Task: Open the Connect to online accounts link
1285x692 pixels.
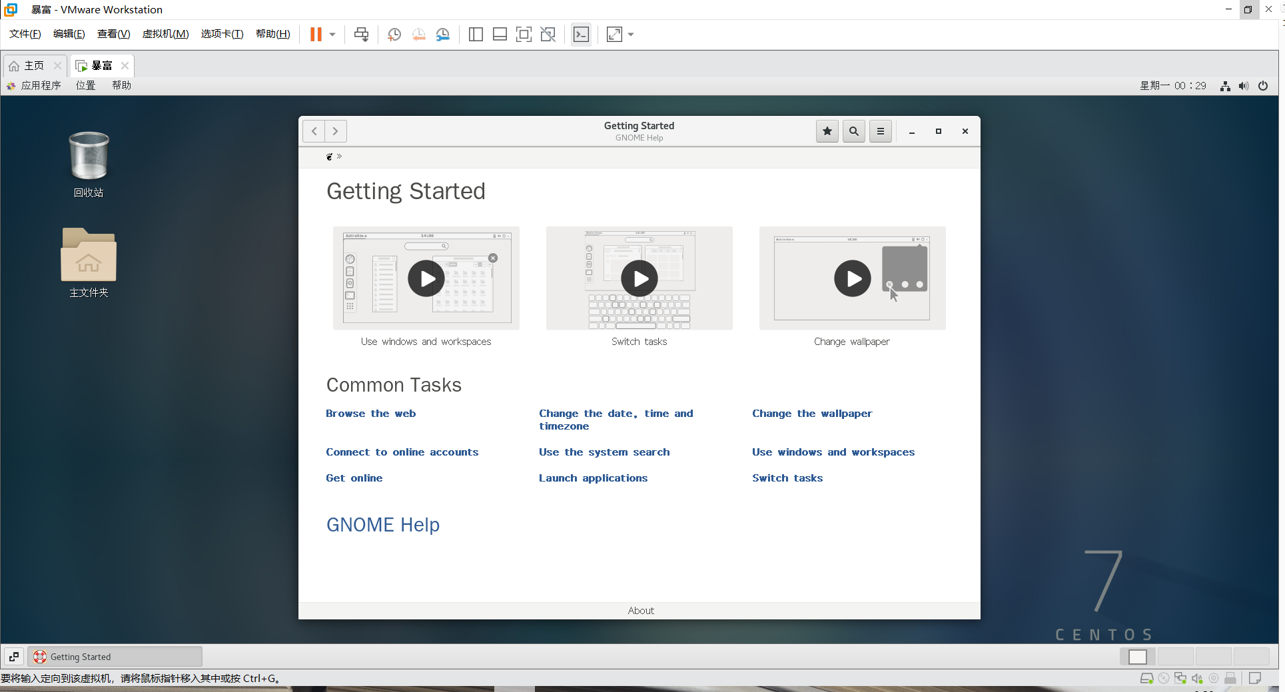Action: tap(402, 452)
